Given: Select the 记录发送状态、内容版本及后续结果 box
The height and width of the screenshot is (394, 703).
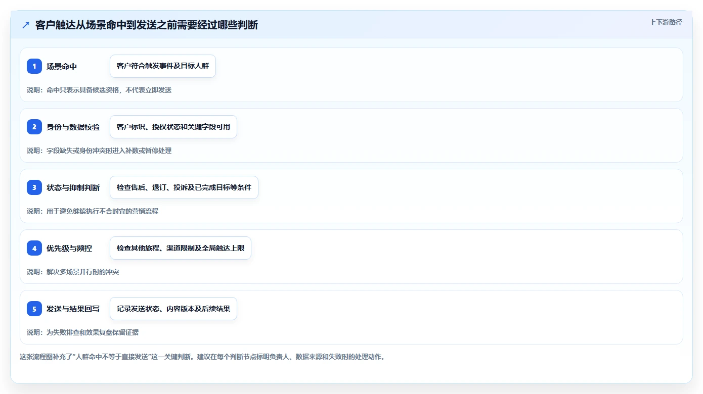Looking at the screenshot, I should click(173, 309).
